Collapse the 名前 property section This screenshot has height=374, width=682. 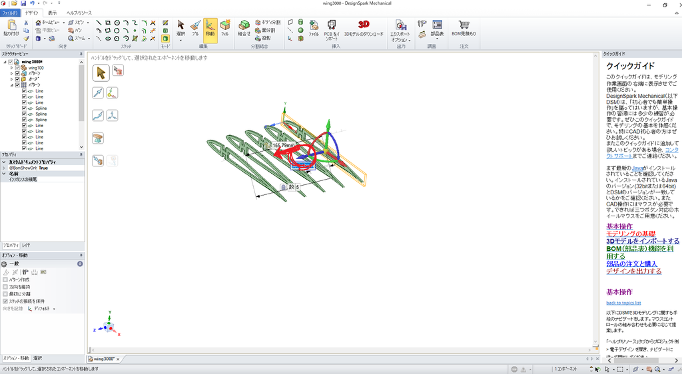4,173
